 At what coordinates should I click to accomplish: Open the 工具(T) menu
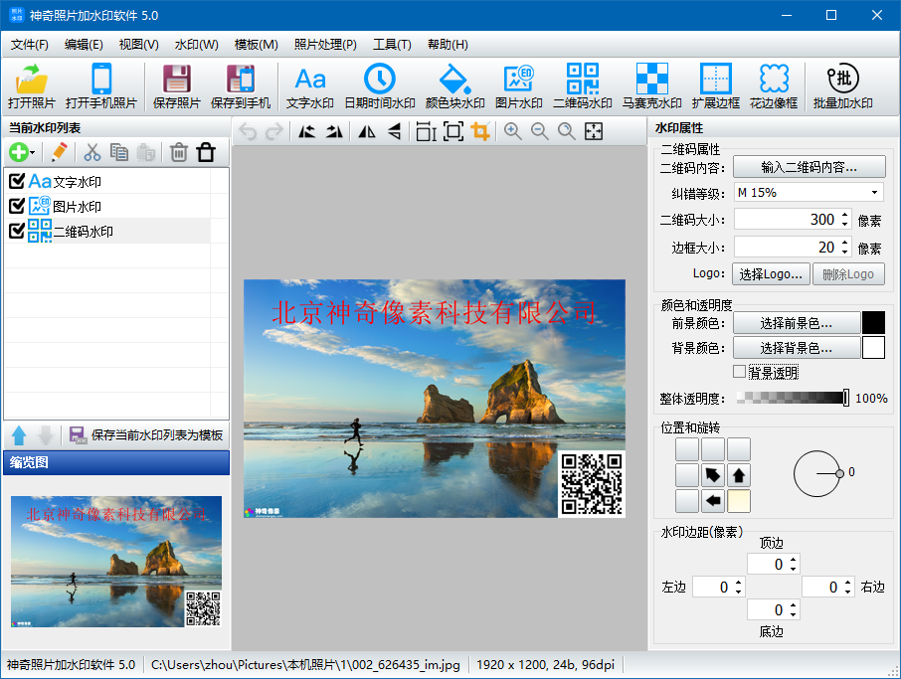click(x=392, y=44)
